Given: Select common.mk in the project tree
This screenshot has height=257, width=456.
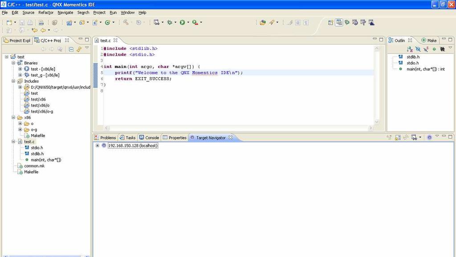Looking at the screenshot, I should click(34, 166).
